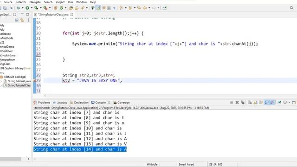Open the Coverage run dropdown arrow
Image resolution: width=297 pixels, height=167 pixels.
click(41, 8)
